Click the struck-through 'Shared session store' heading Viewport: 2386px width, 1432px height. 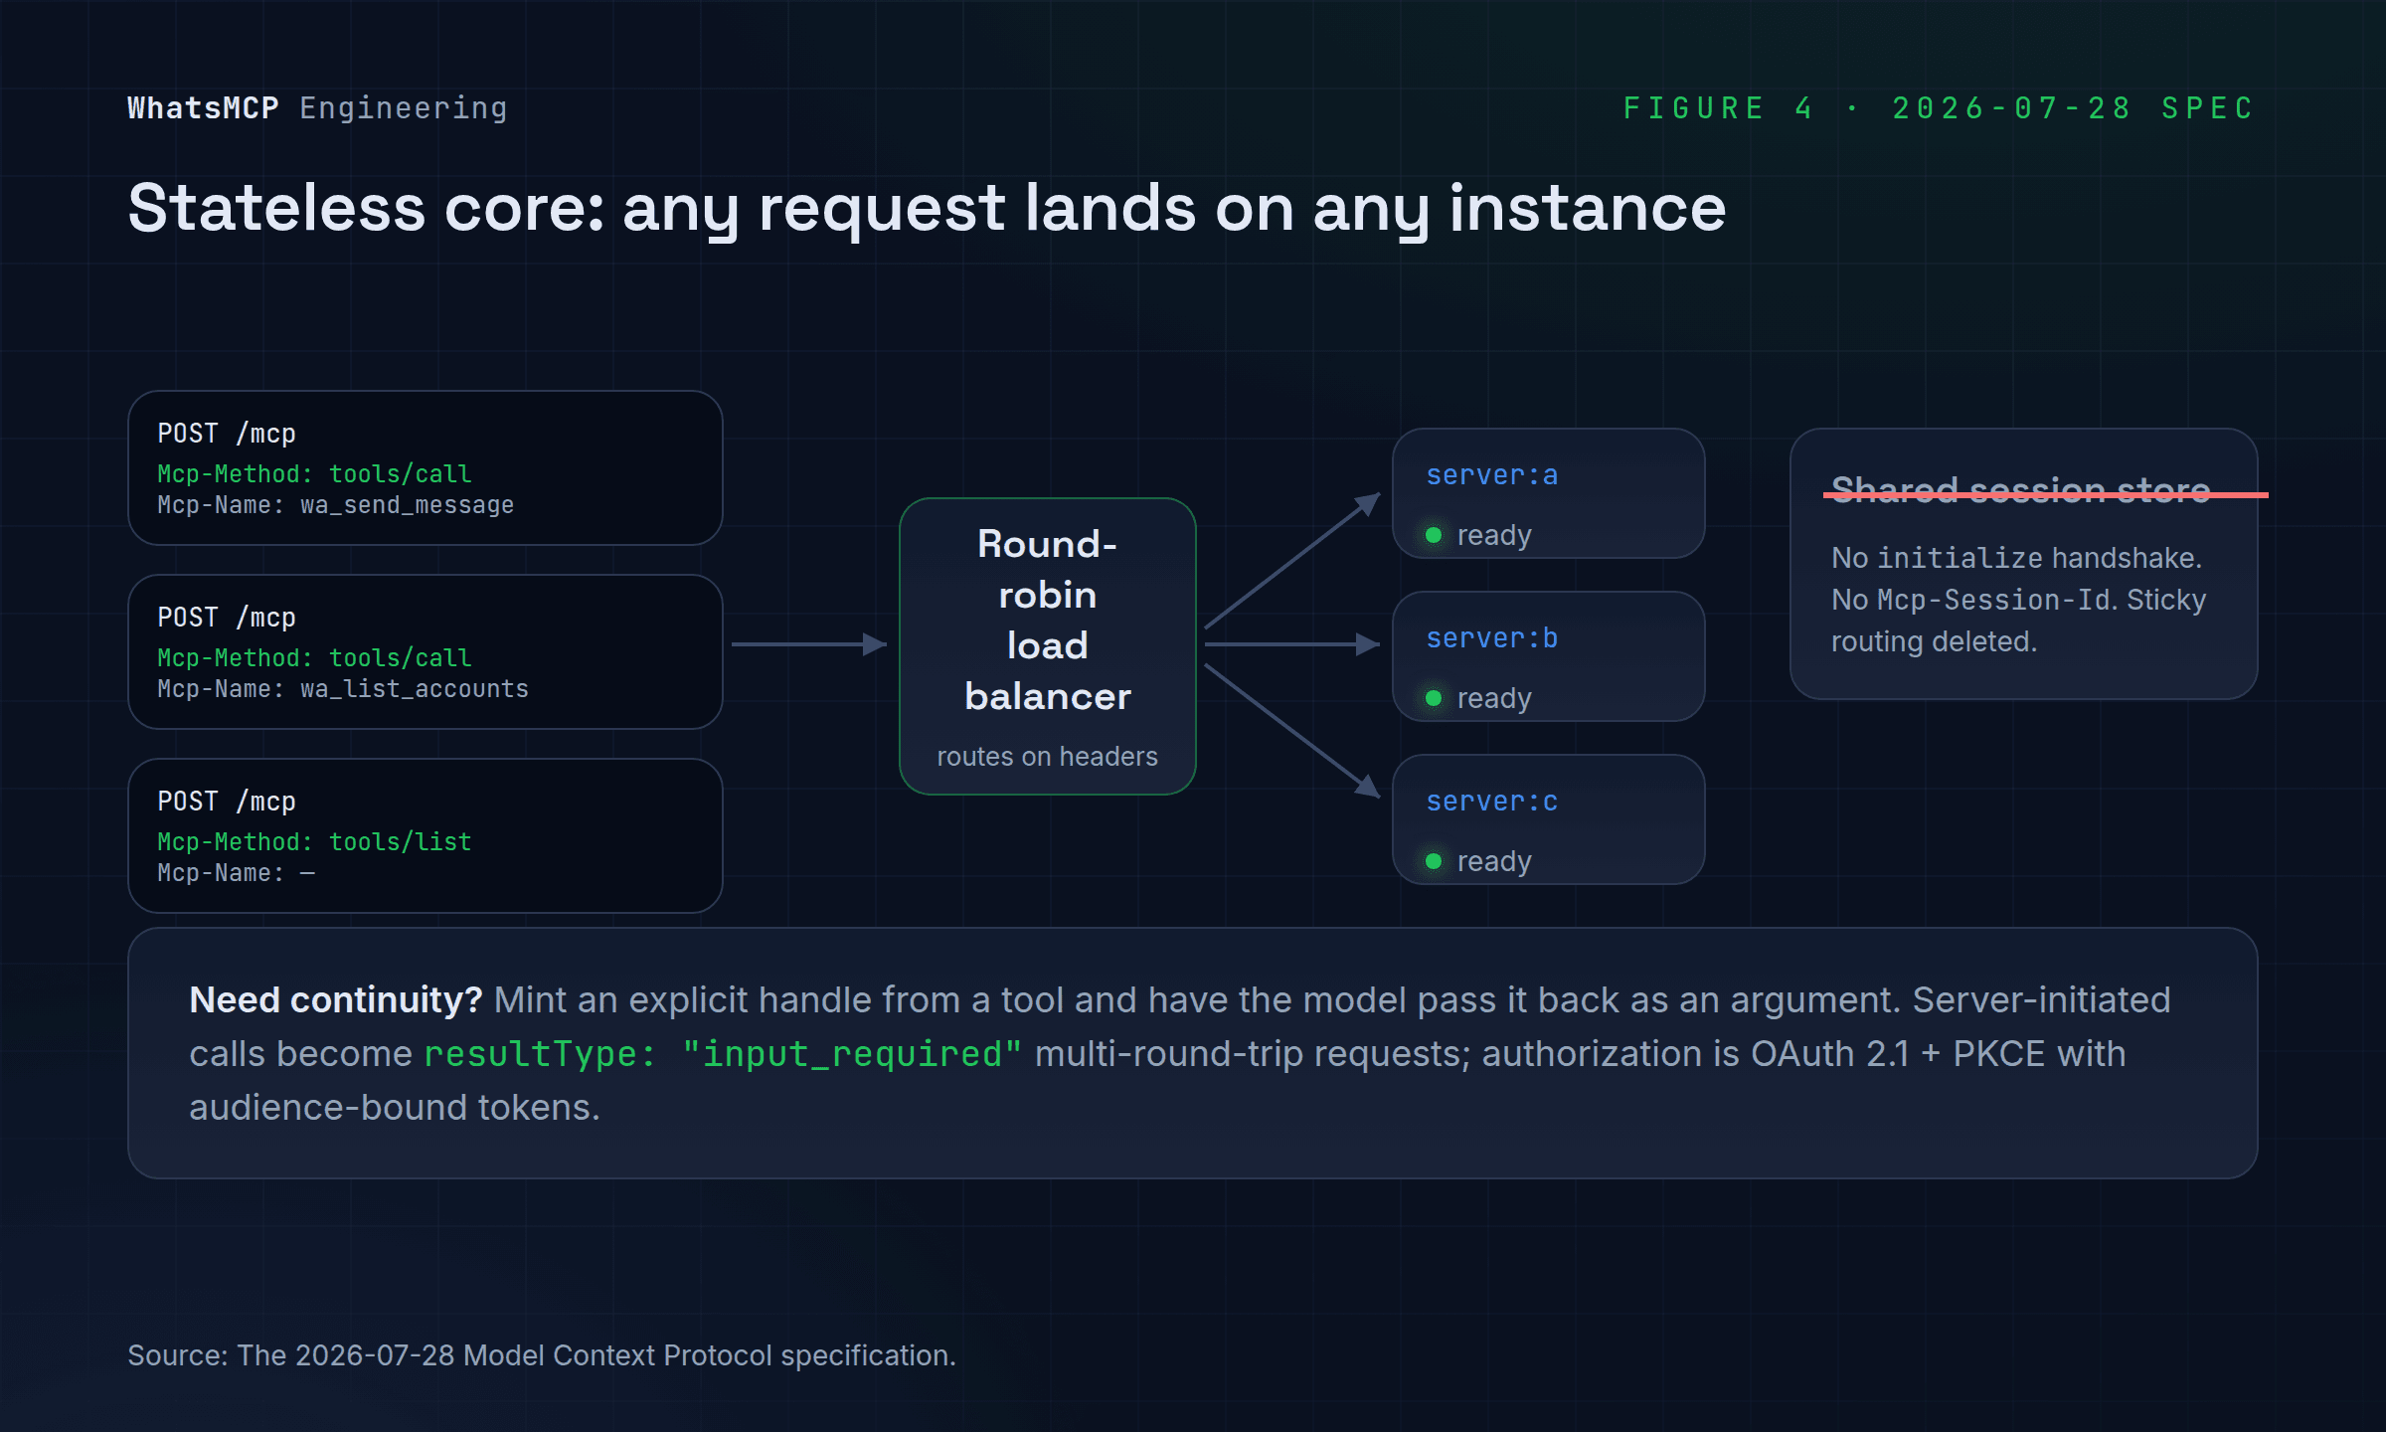[2021, 490]
